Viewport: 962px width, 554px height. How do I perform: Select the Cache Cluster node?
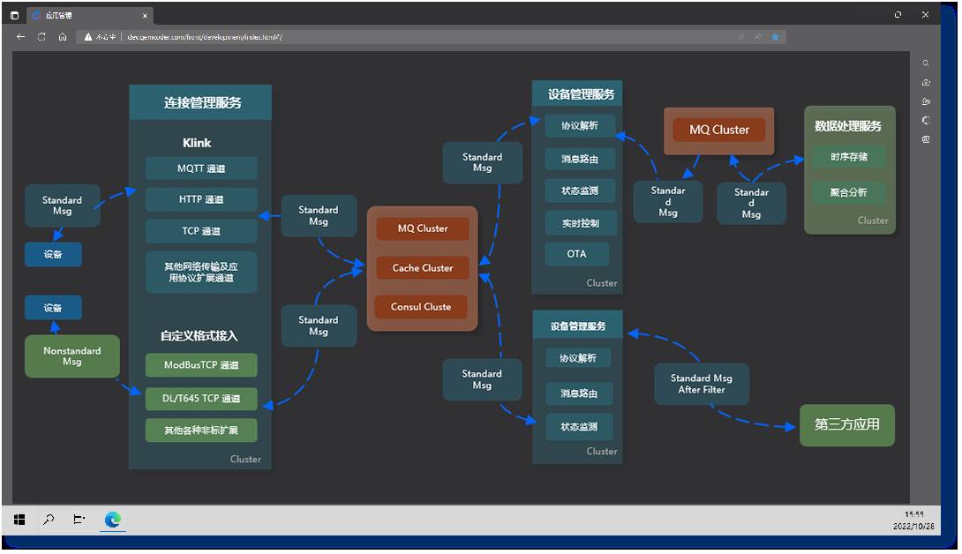pos(422,268)
